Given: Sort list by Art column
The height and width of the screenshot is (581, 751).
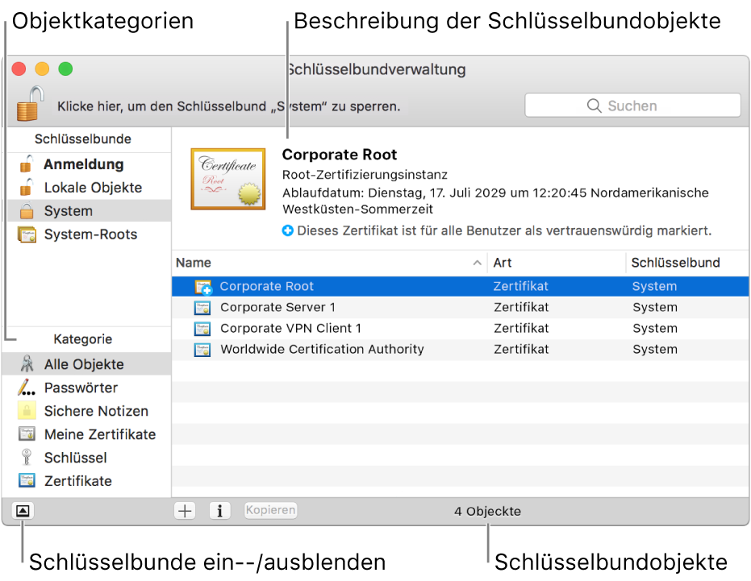Looking at the screenshot, I should click(x=557, y=263).
